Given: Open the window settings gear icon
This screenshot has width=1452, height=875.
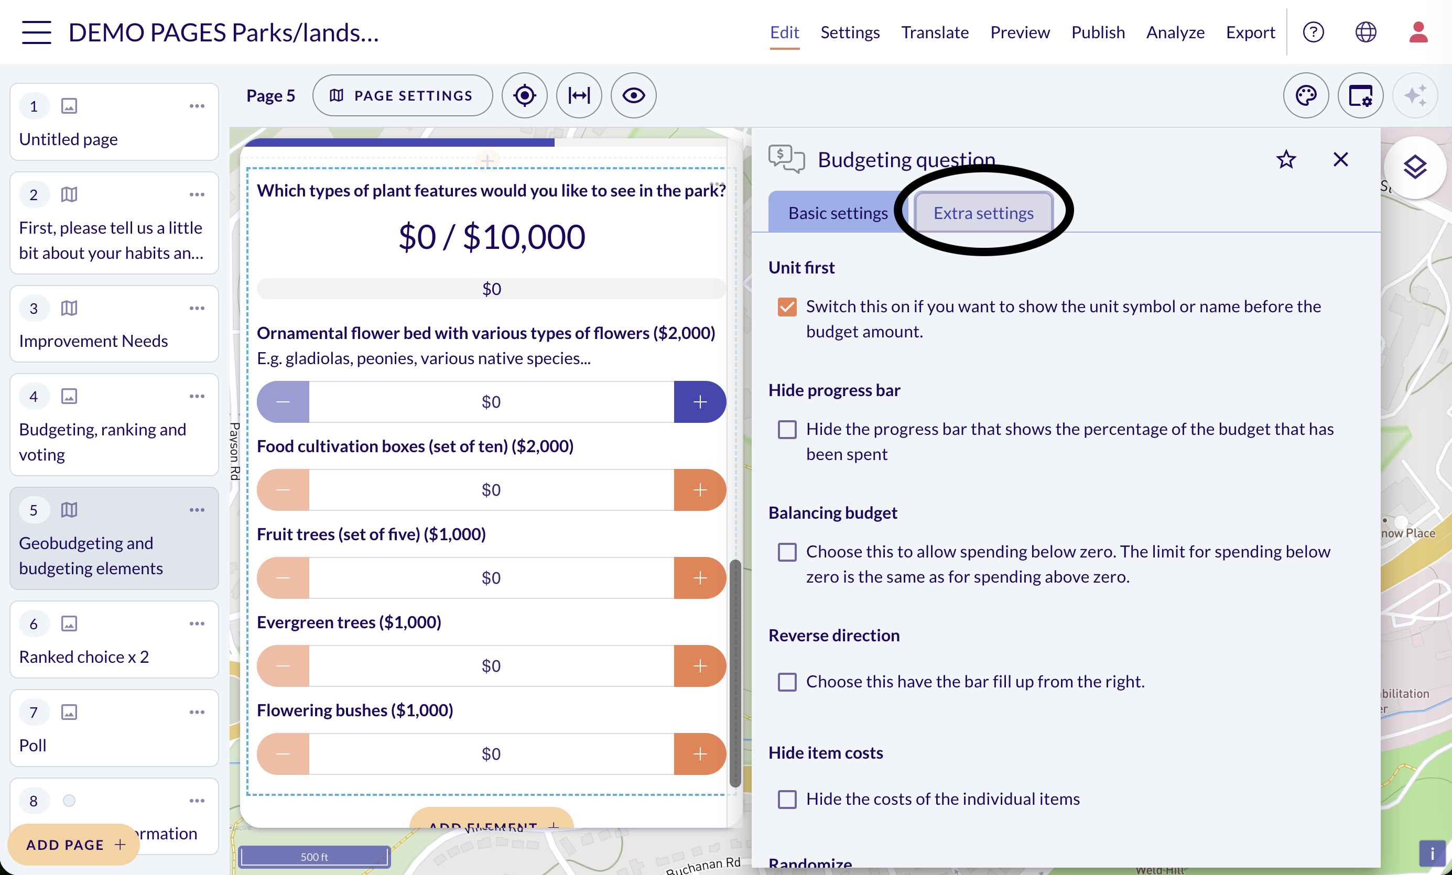Looking at the screenshot, I should (1360, 95).
